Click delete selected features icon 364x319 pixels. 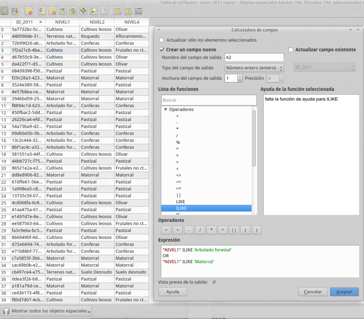[28, 11]
